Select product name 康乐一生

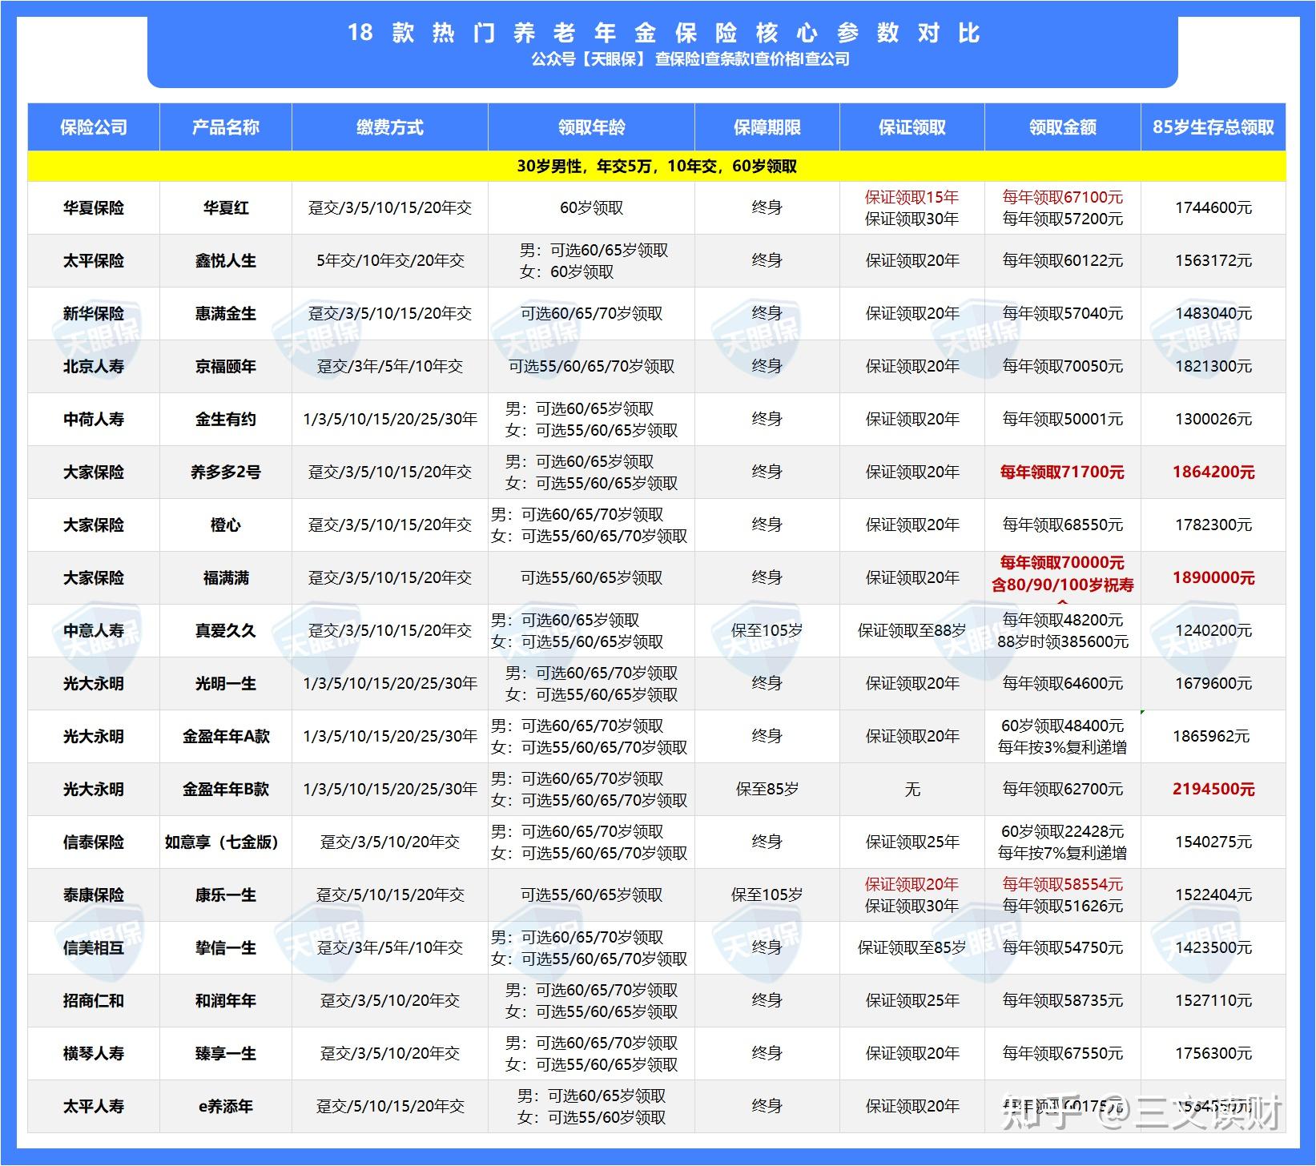point(226,895)
